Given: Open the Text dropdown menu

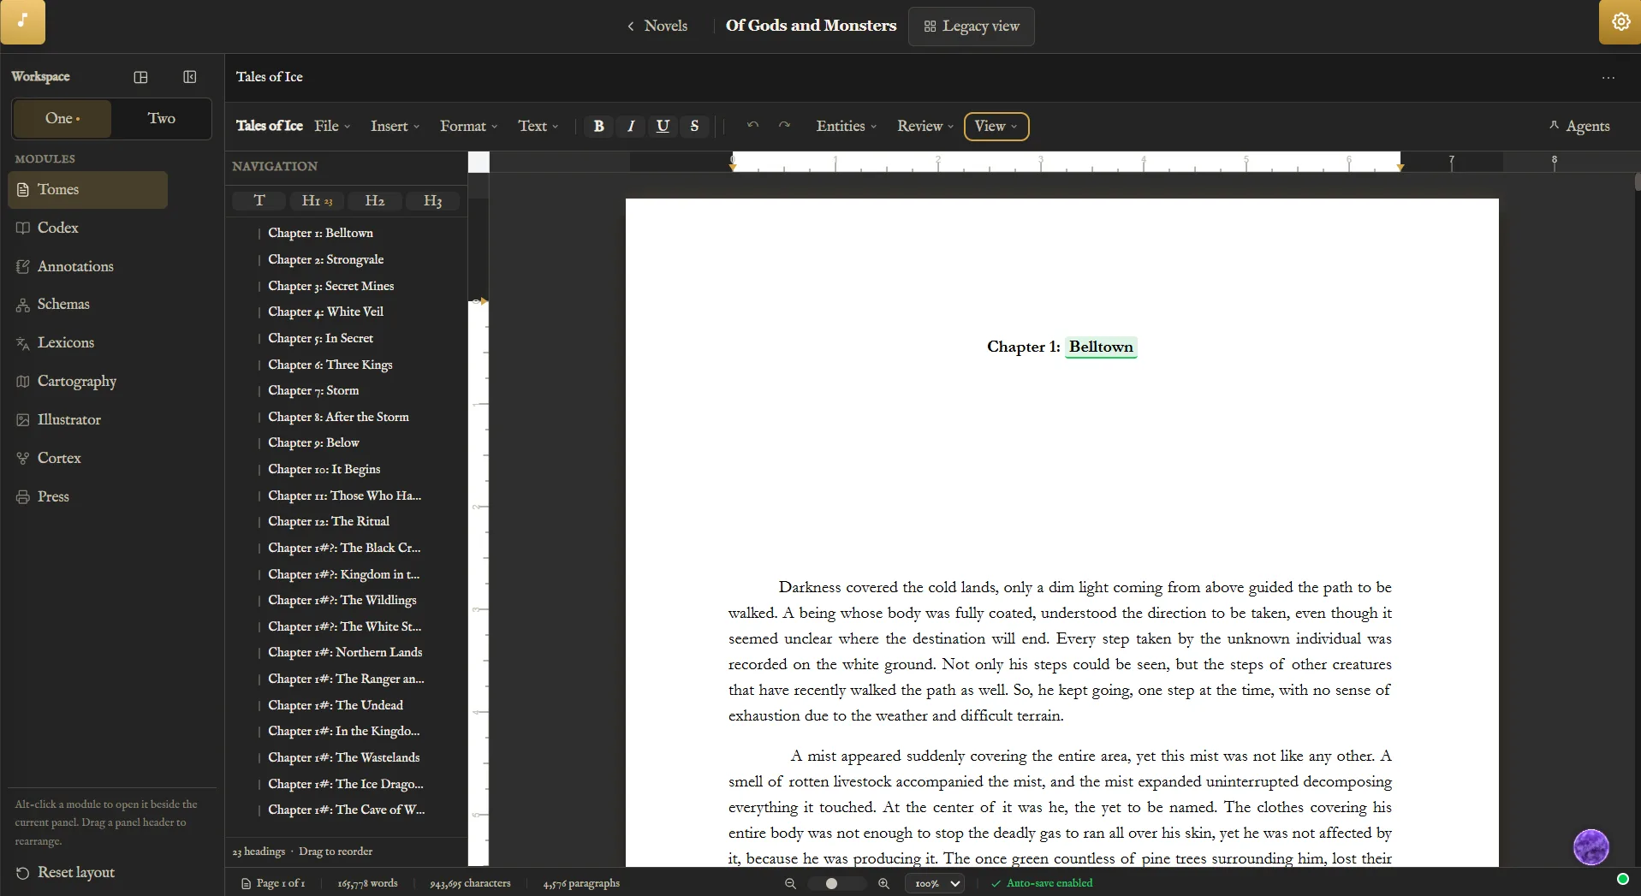Looking at the screenshot, I should click(x=538, y=126).
